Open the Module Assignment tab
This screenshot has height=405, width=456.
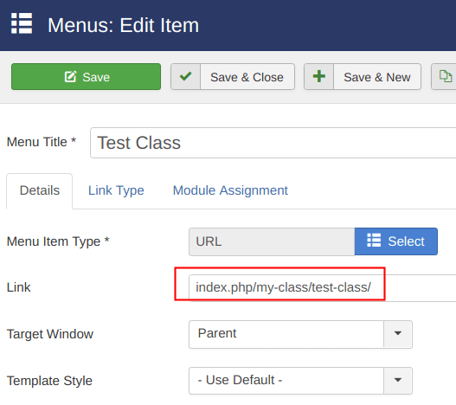pos(230,191)
